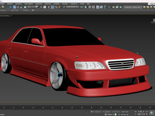
Task: Open the Curve Editor icon
Action: click(101, 7)
